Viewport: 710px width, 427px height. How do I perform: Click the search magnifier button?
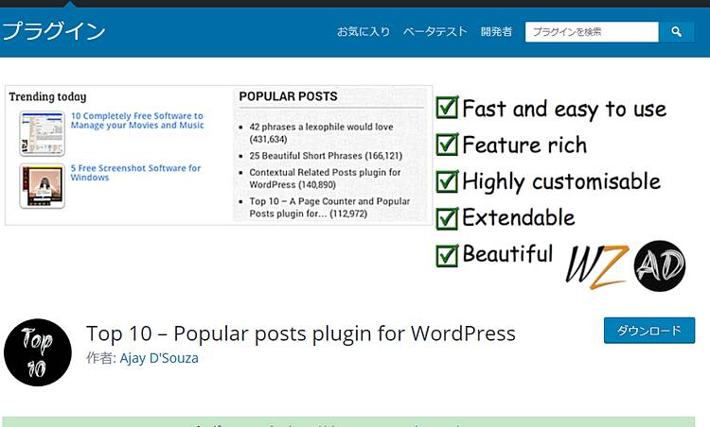click(677, 32)
